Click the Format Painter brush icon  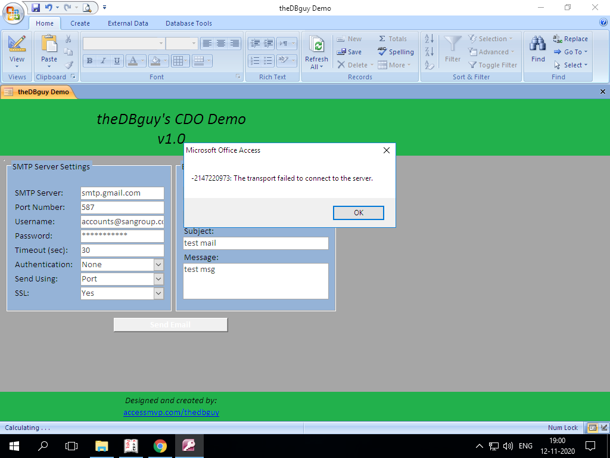tap(69, 65)
